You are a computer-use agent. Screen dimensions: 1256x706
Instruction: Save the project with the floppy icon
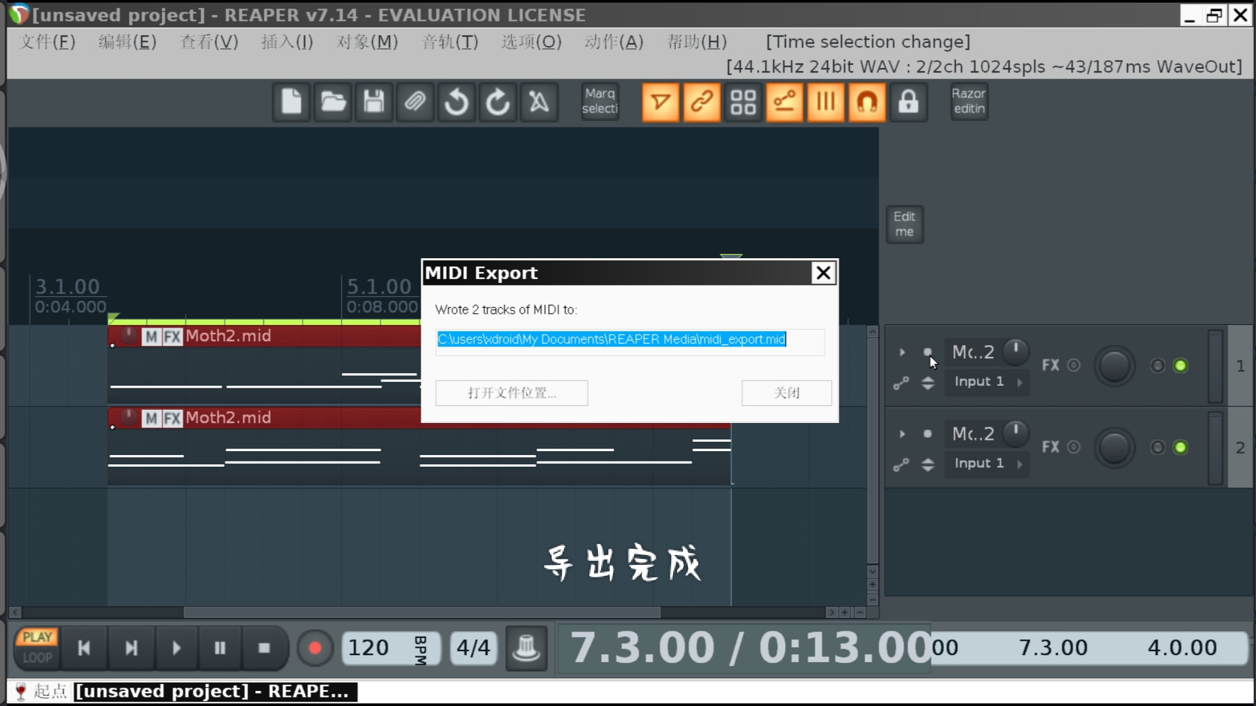coord(374,102)
